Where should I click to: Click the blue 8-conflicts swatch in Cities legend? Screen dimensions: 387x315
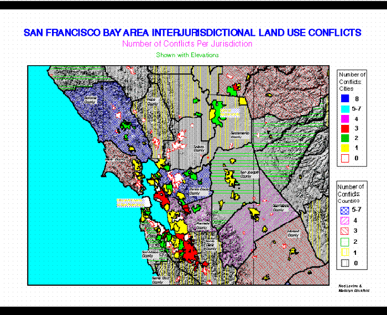[345, 99]
